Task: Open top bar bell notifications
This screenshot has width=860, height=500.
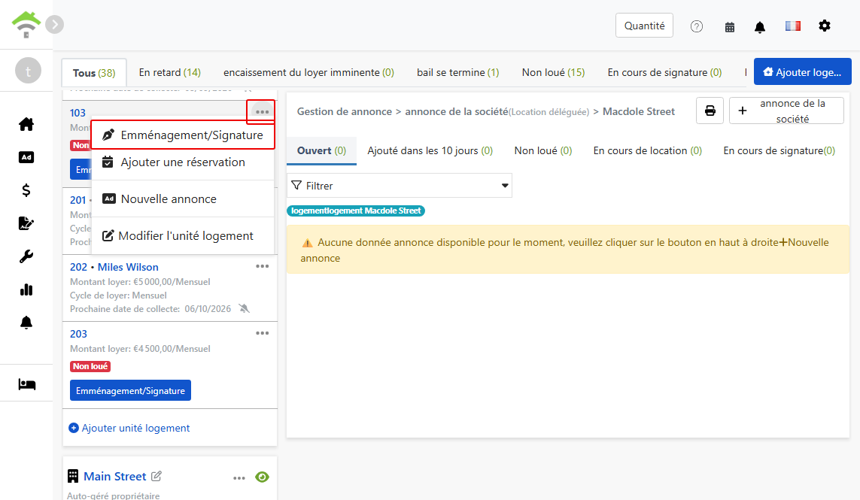Action: click(x=760, y=27)
